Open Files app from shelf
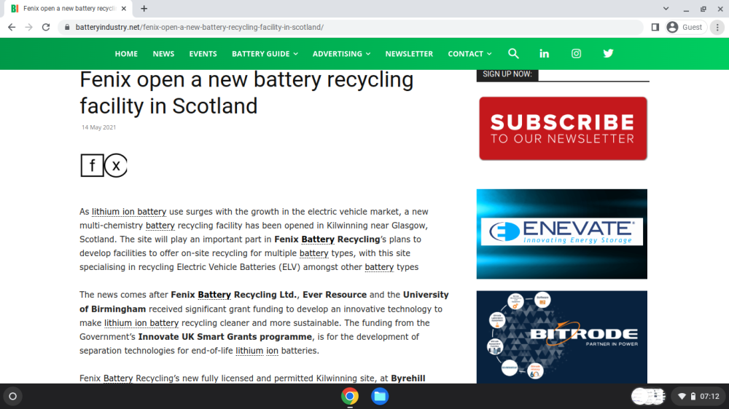 click(x=380, y=397)
